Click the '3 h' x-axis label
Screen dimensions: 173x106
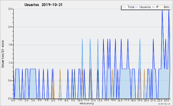tap(33, 100)
